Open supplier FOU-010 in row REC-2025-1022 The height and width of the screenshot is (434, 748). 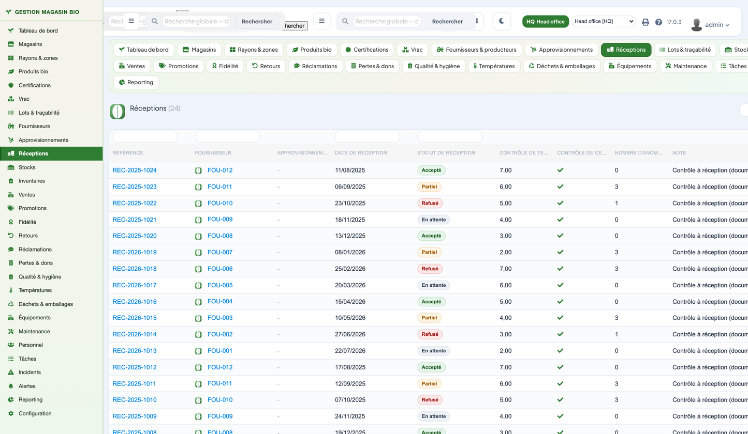(220, 203)
